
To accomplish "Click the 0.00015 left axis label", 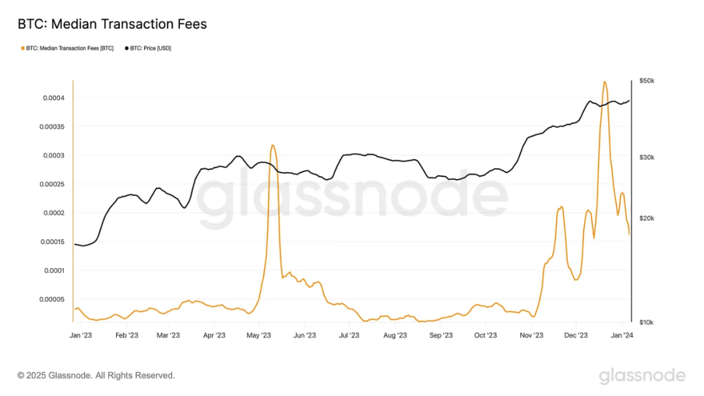I will click(53, 242).
